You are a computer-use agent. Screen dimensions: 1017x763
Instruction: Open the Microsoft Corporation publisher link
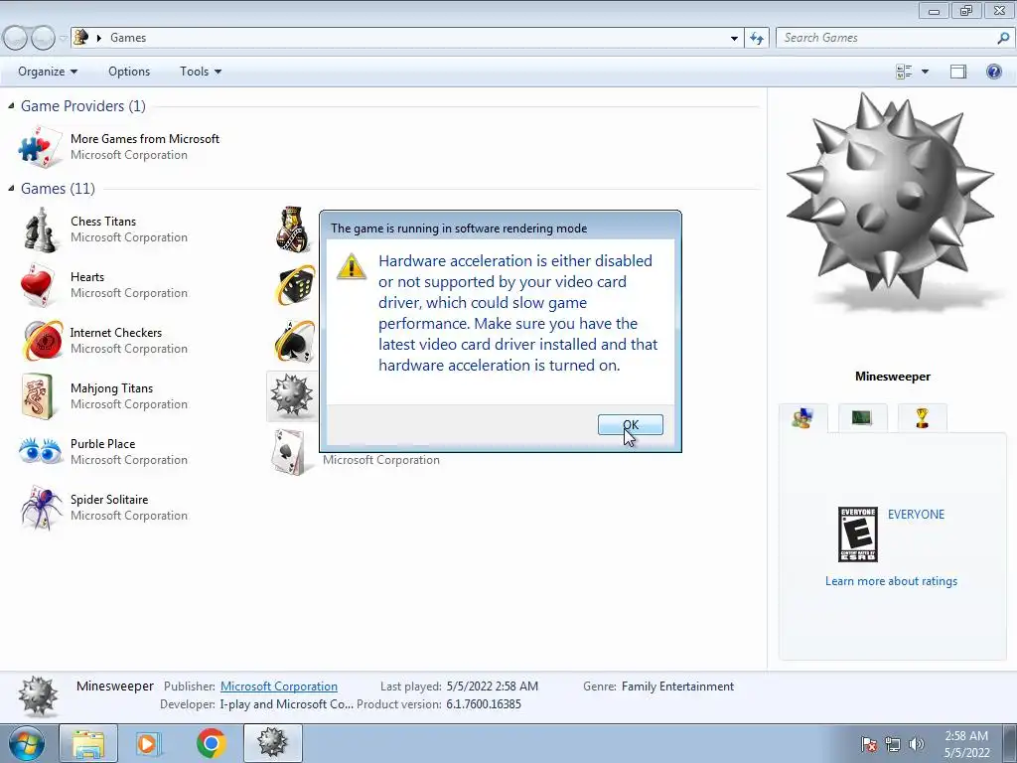pos(279,687)
